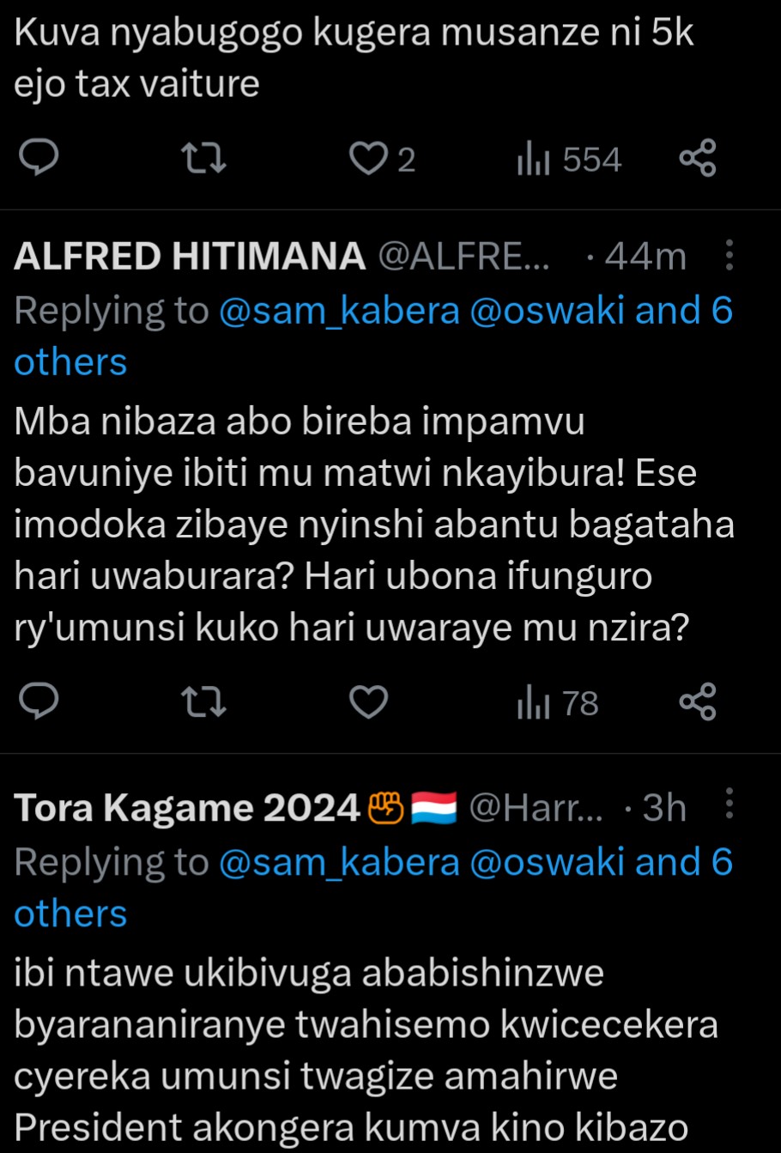
Task: Tap @sam_kabera mention in Alfred's reply
Action: [x=340, y=311]
